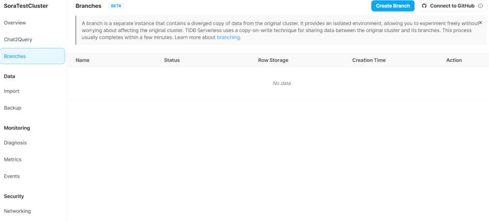View cluster Events
The height and width of the screenshot is (222, 489).
tap(12, 176)
